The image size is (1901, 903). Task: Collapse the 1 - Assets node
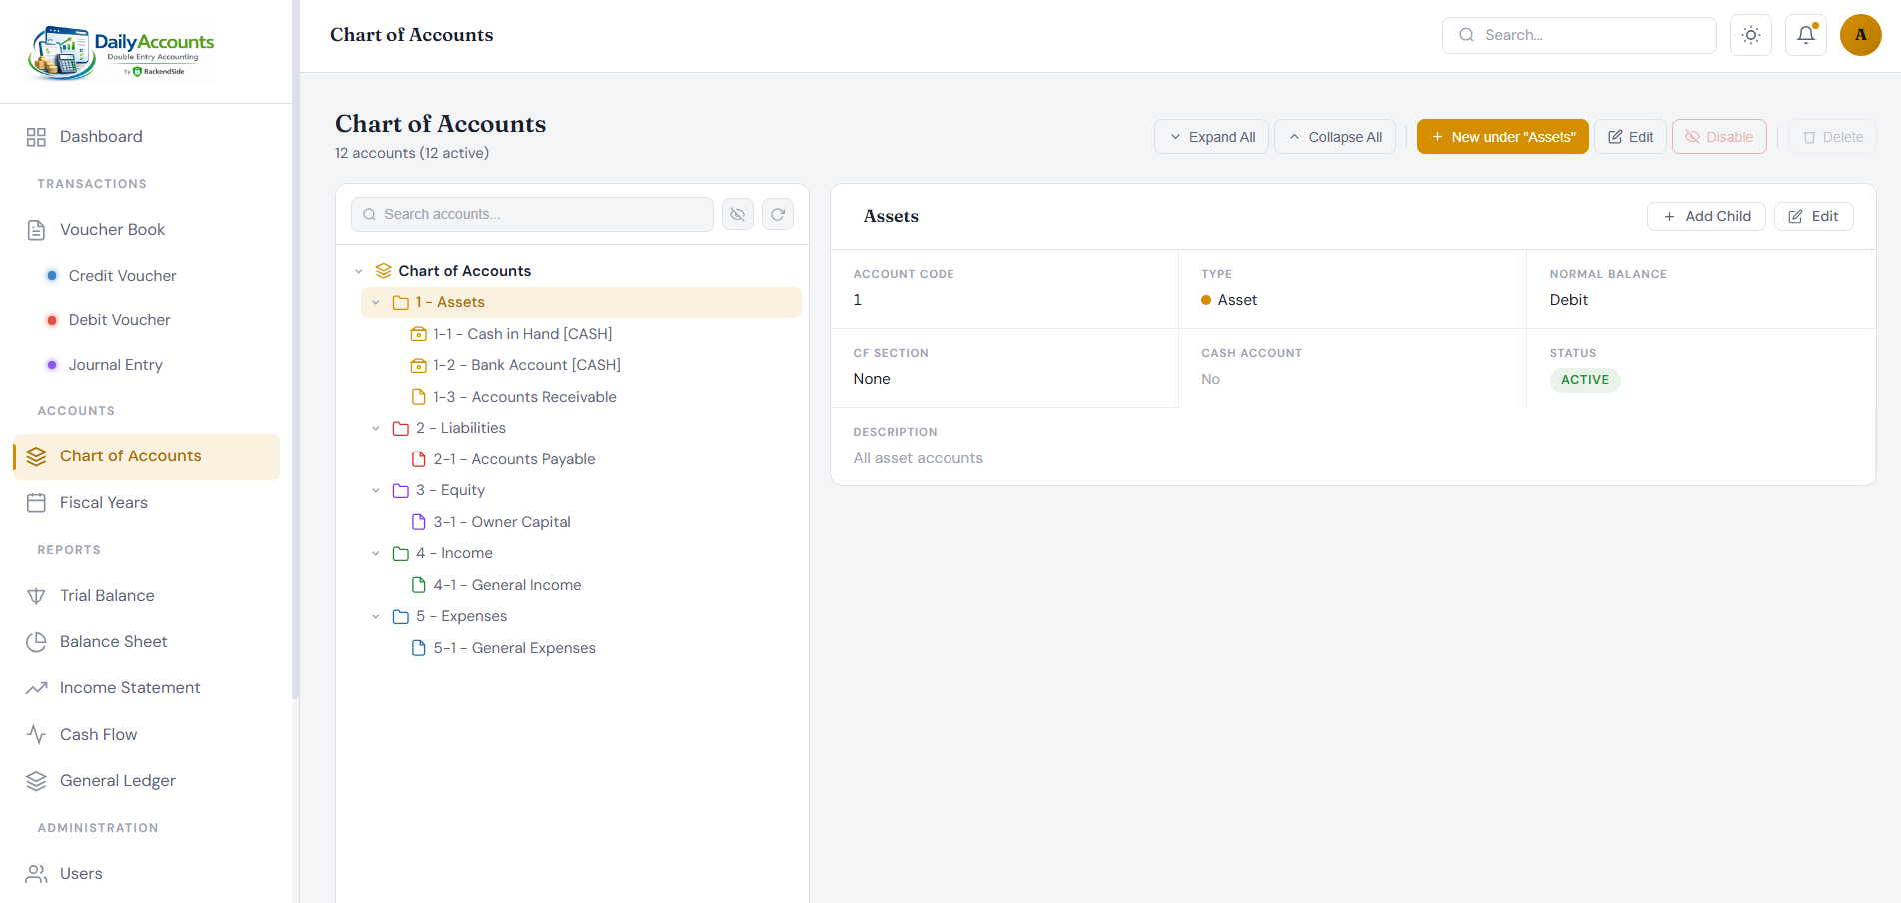tap(376, 301)
